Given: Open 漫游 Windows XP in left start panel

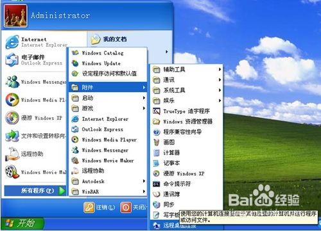Looking at the screenshot, I should click(x=34, y=118).
